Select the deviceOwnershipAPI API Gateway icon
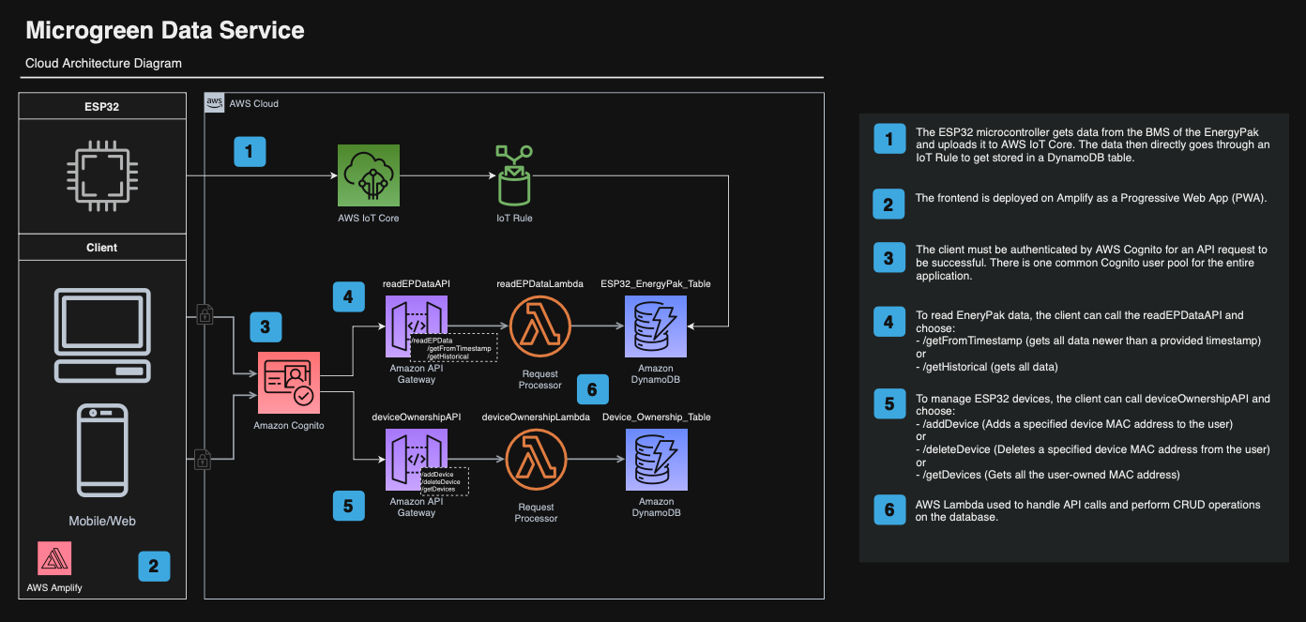This screenshot has height=622, width=1306. point(417,460)
